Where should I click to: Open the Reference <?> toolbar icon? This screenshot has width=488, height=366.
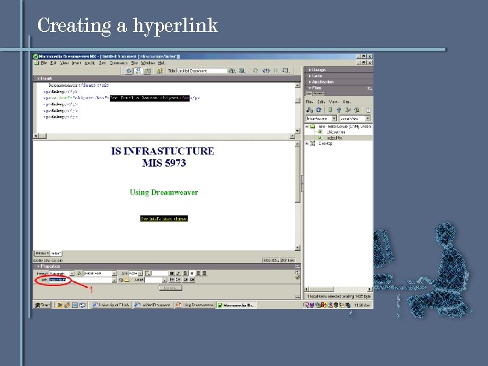[x=266, y=71]
